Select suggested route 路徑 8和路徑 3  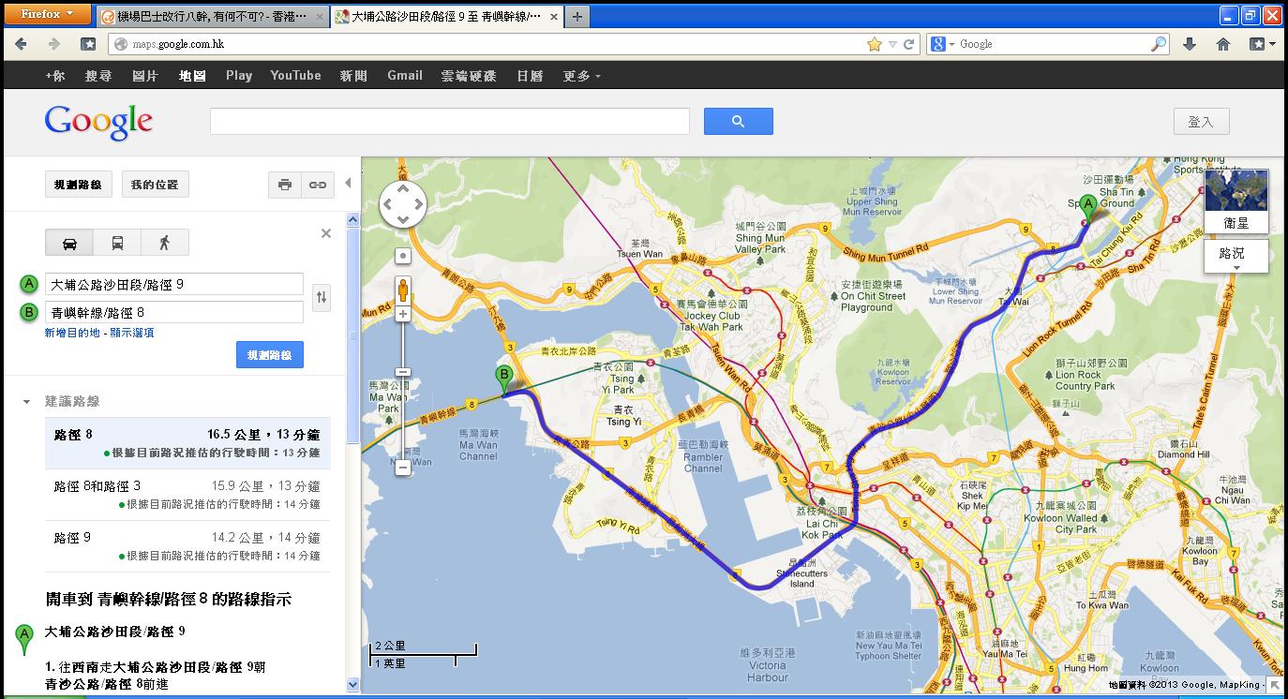[x=187, y=495]
